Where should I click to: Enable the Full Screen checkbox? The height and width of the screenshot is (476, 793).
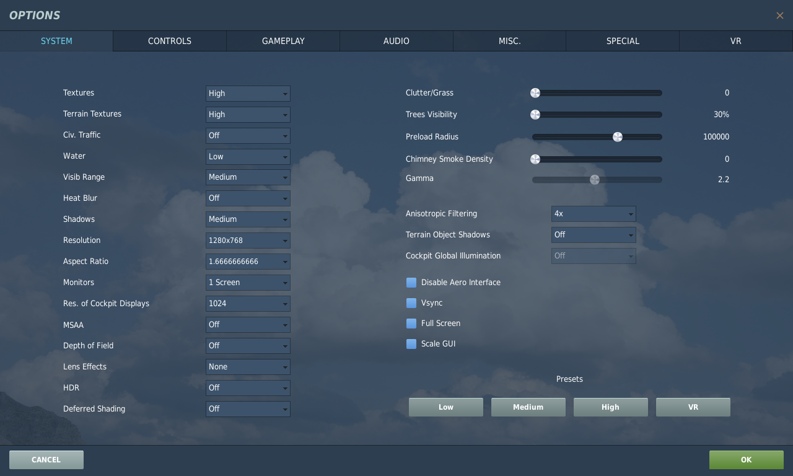pos(411,324)
